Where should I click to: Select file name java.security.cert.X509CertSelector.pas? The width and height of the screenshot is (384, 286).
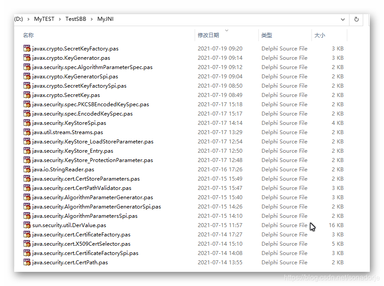pos(81,244)
